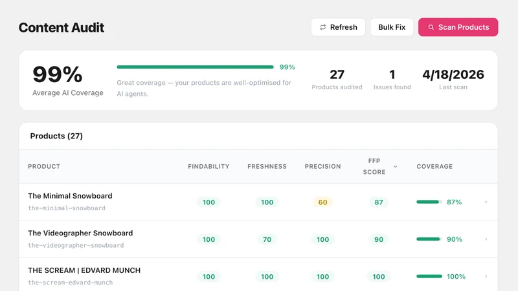Open The Minimal Snowboard product name
518x291 pixels.
[x=70, y=196]
